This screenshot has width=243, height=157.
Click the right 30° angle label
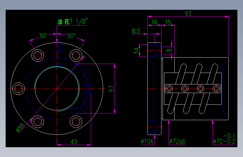click(71, 36)
